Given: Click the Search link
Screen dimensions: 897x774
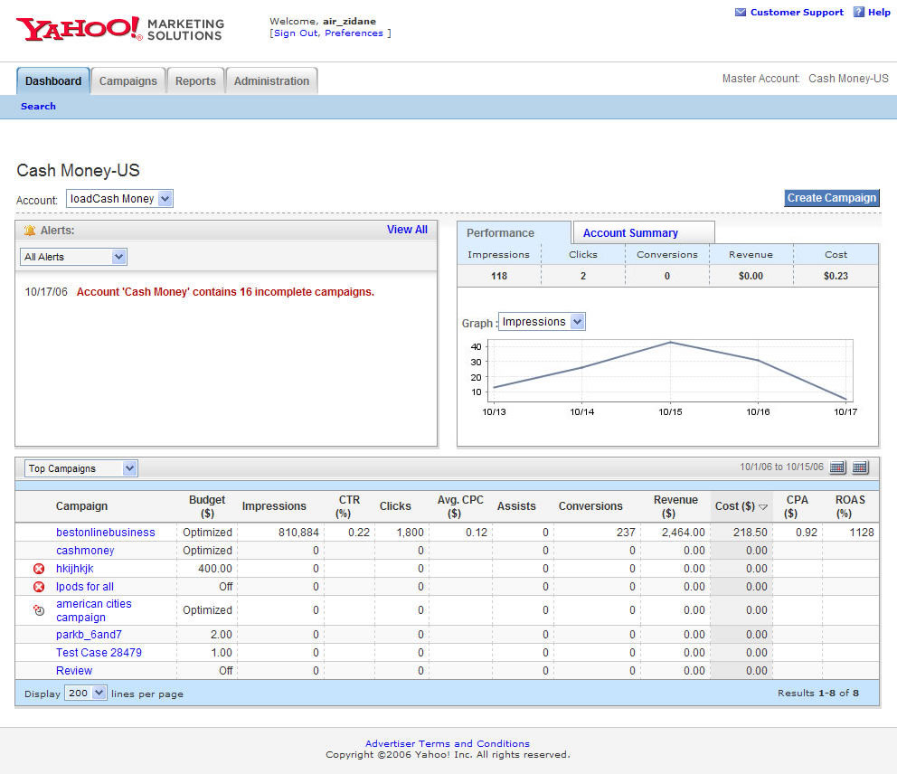Looking at the screenshot, I should pyautogui.click(x=38, y=107).
